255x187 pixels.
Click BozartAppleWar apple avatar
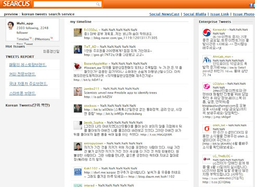(x=78, y=66)
